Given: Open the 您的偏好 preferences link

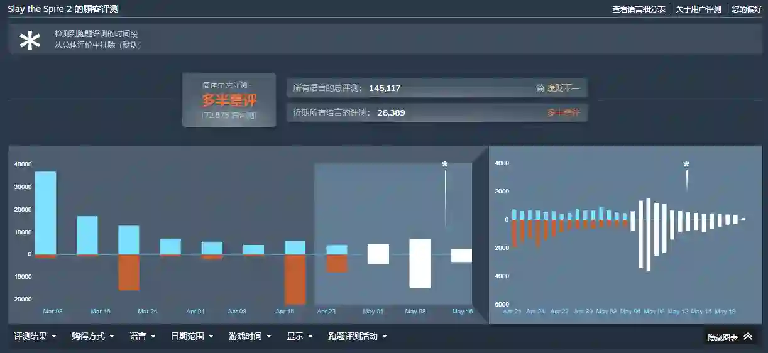Looking at the screenshot, I should [x=747, y=9].
